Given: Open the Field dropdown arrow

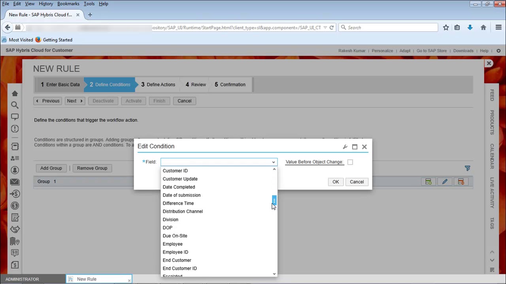Looking at the screenshot, I should pos(274,162).
